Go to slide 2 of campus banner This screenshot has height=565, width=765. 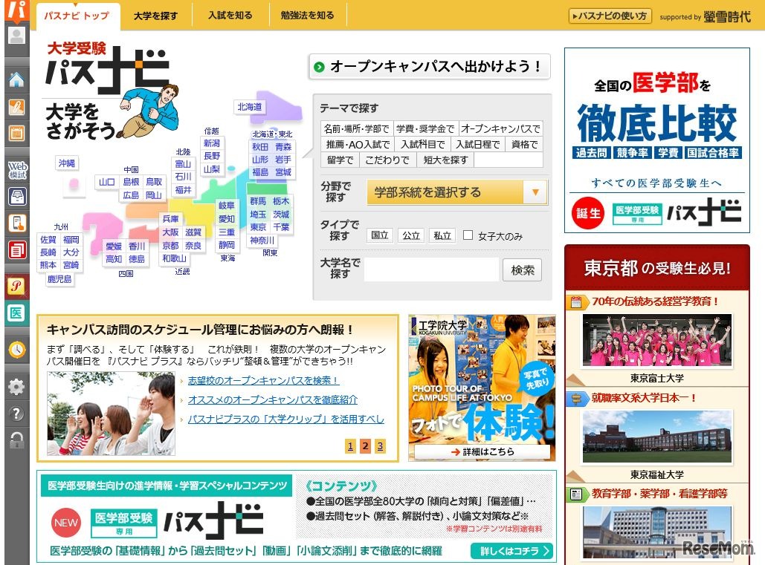click(365, 445)
